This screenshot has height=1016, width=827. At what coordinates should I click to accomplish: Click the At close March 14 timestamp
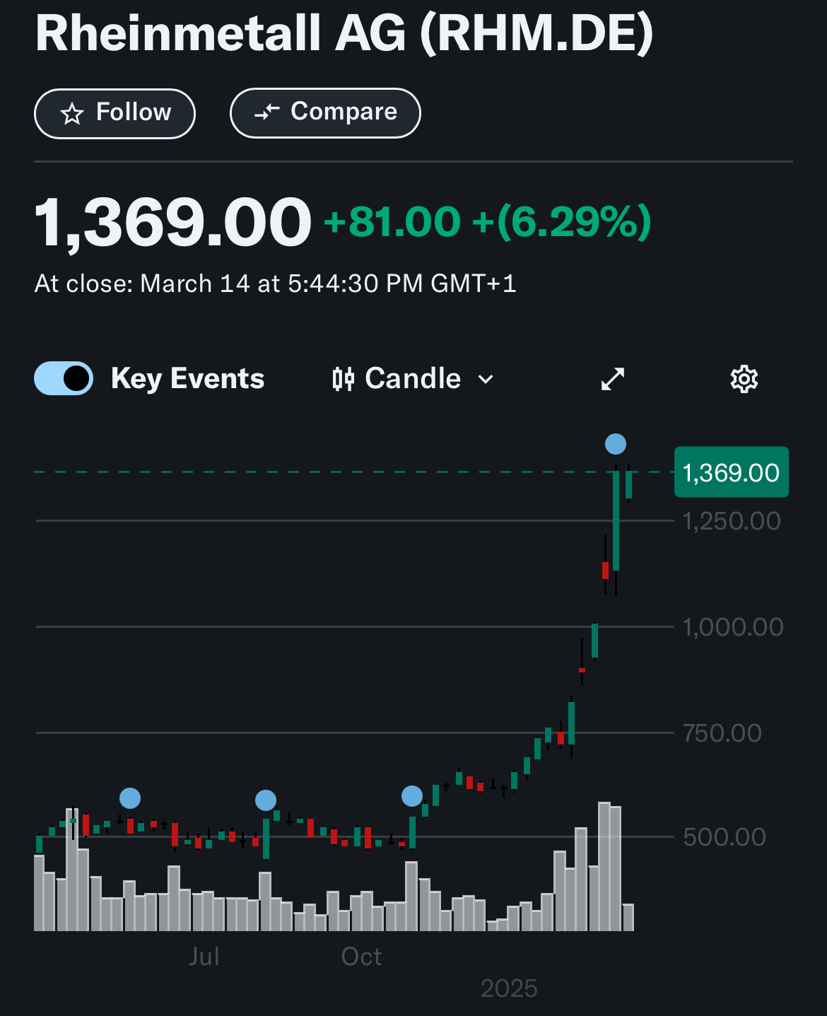pos(276,284)
